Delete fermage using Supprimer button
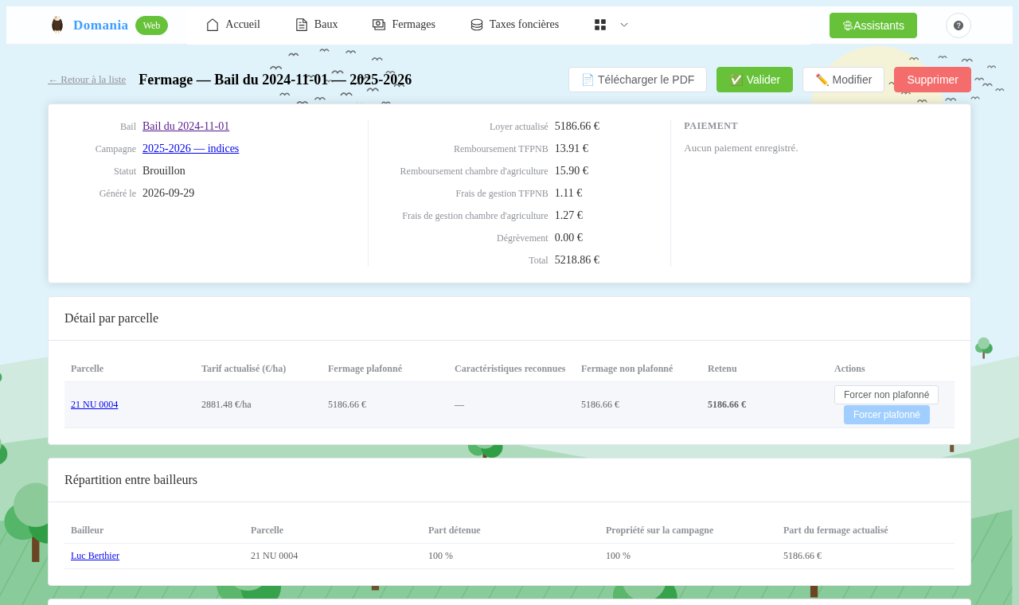Viewport: 1019px width, 605px height. pyautogui.click(x=932, y=80)
